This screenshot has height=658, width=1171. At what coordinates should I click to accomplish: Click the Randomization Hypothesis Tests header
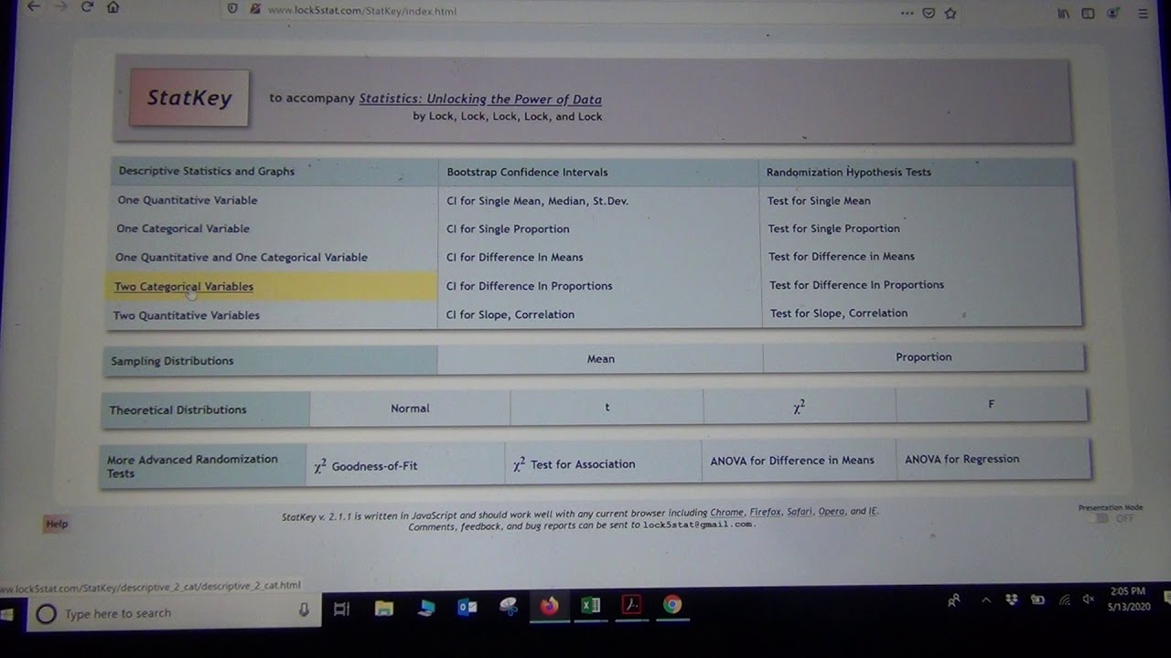[x=849, y=172]
